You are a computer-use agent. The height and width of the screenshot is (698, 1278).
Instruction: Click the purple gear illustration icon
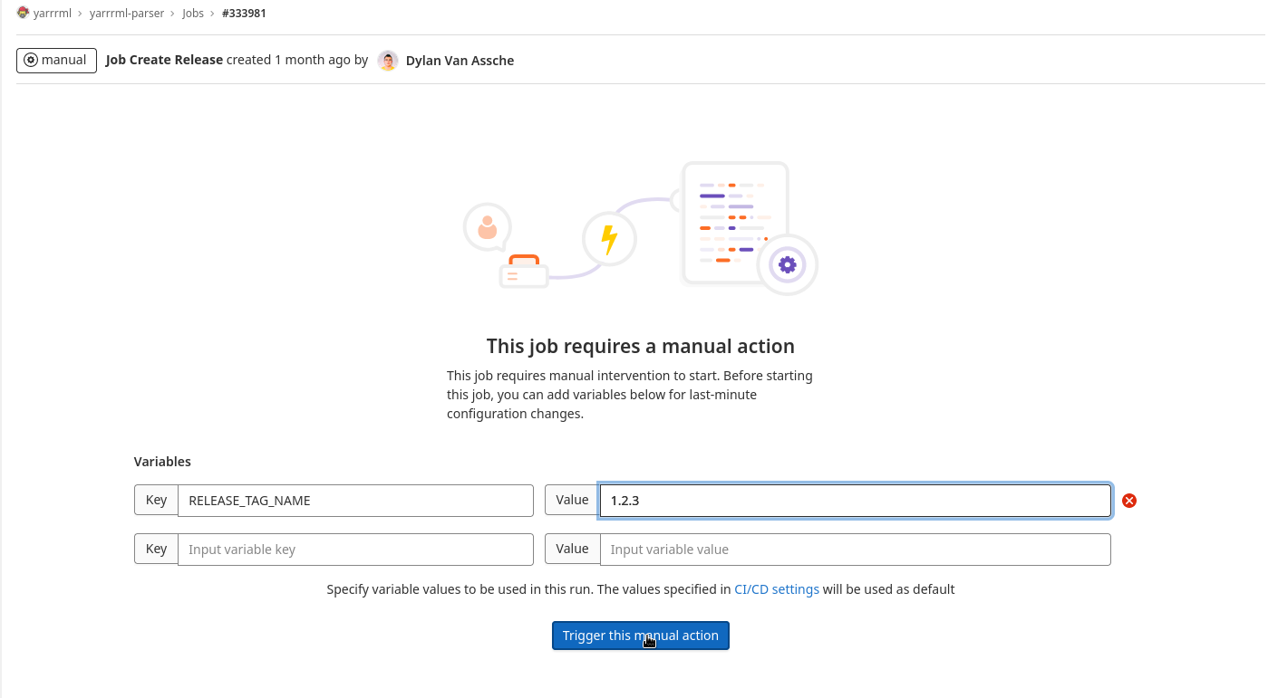787,264
